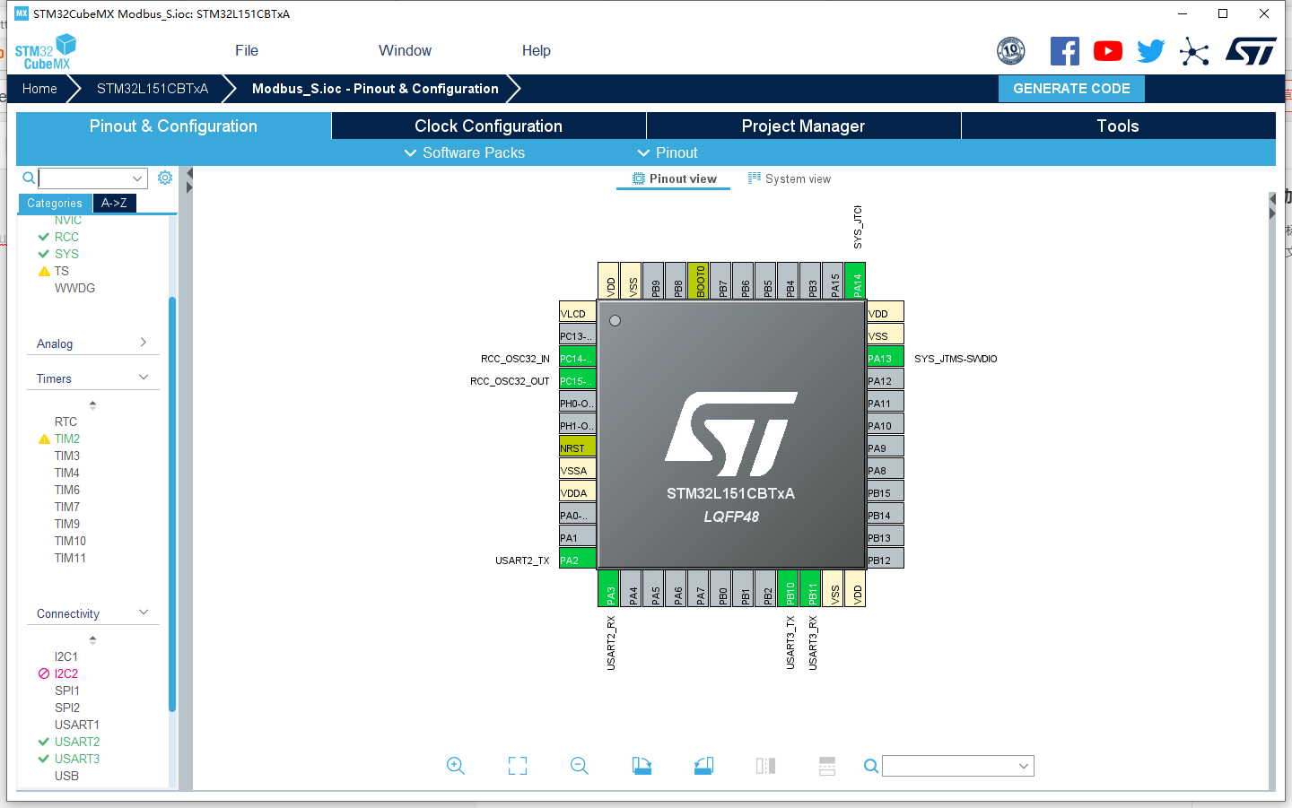Click the Modbus_S.ioc breadcrumb
1292x808 pixels.
(375, 88)
